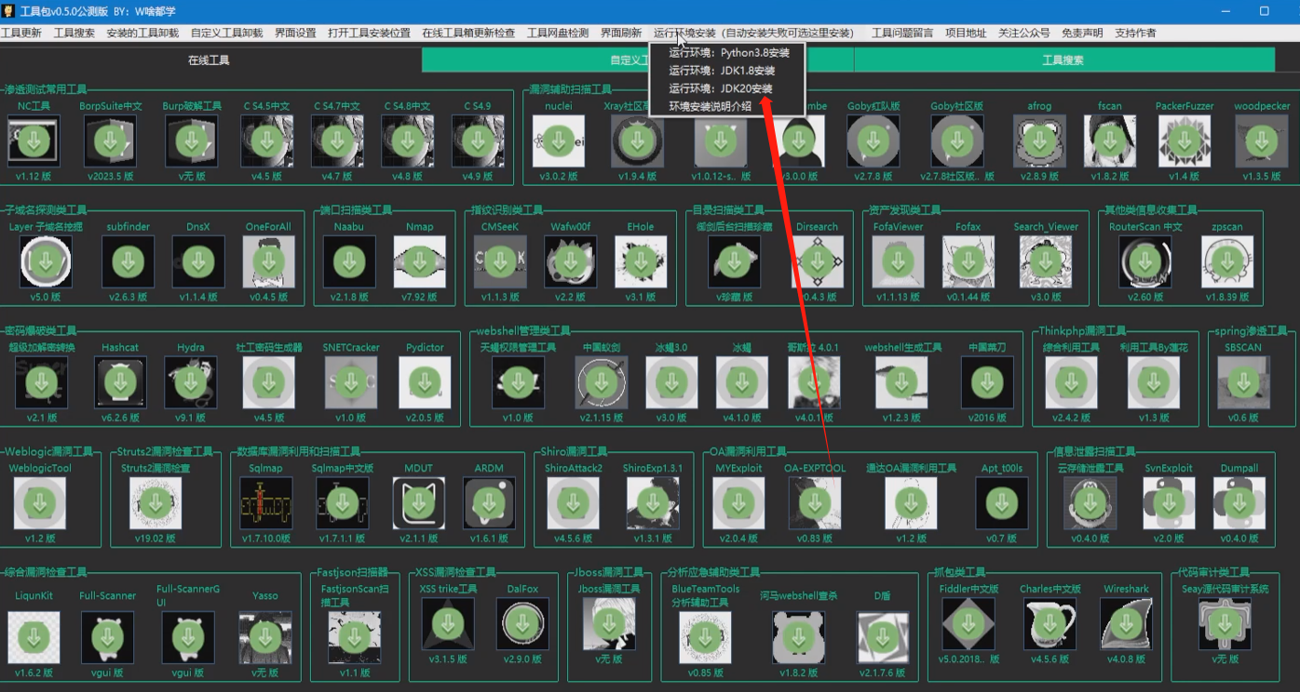Download the D盾 tool icon
The image size is (1300, 692).
tap(882, 637)
